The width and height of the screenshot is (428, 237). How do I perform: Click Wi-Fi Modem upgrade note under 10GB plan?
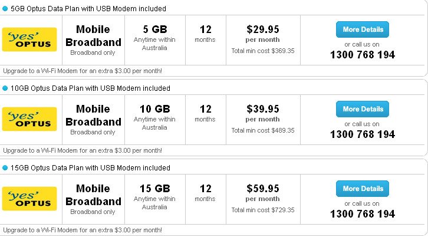(83, 150)
